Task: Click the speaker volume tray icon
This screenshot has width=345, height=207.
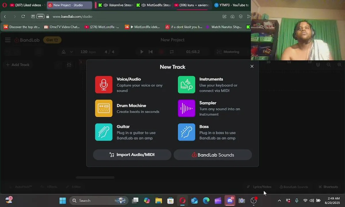Action: pyautogui.click(x=312, y=200)
